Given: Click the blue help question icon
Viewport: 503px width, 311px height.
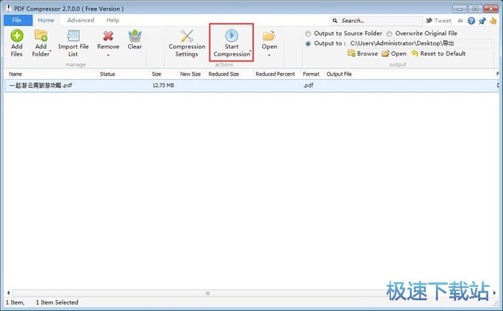Looking at the screenshot, I should (x=471, y=21).
